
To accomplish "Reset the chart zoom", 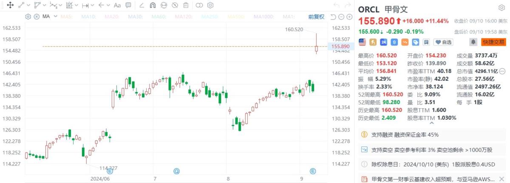I will 333,17.
